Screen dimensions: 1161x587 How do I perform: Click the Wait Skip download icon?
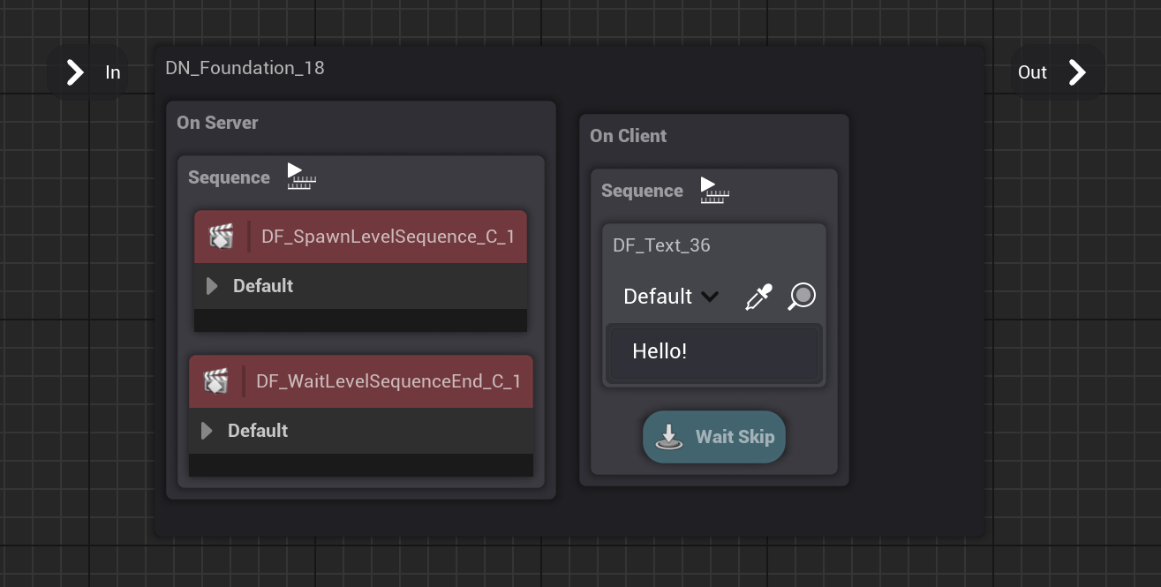[x=668, y=437]
